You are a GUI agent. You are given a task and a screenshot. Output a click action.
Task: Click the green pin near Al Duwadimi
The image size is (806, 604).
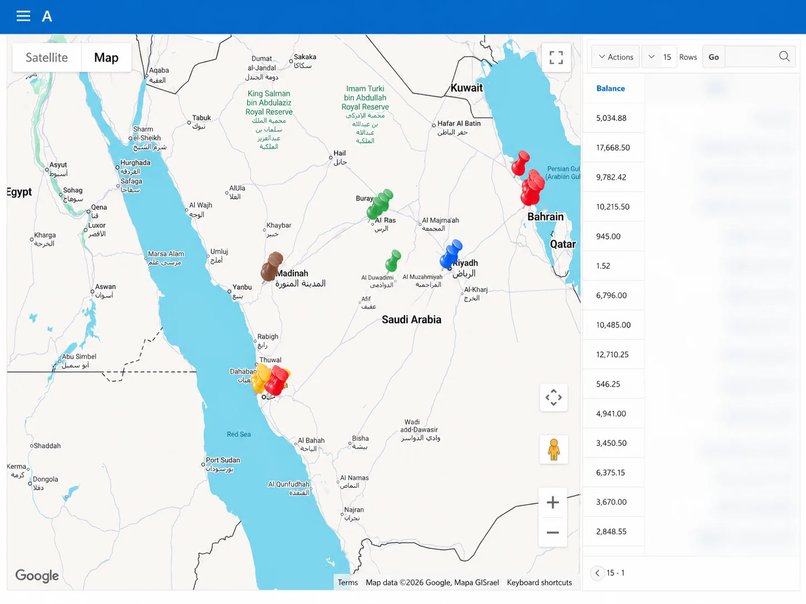(x=393, y=261)
